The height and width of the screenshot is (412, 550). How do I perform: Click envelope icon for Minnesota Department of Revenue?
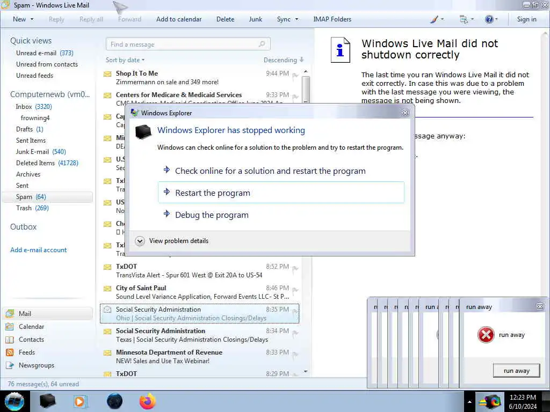(107, 353)
